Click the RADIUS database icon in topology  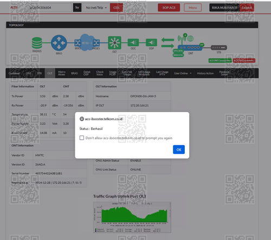(x=37, y=43)
